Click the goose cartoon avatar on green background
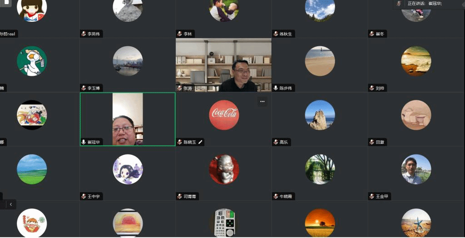 click(x=32, y=61)
